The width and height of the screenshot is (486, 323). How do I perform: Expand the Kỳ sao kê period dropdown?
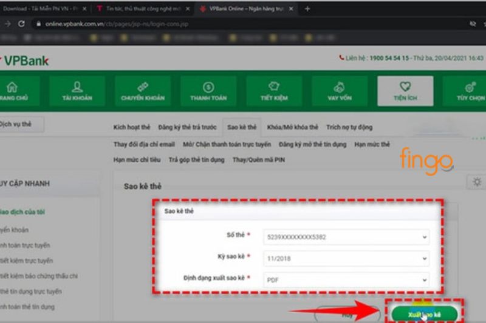tap(346, 258)
